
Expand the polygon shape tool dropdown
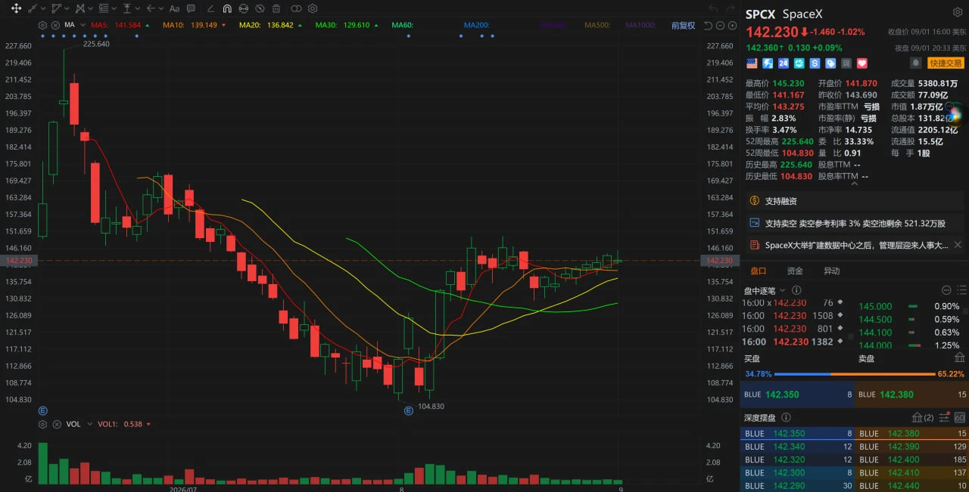click(x=67, y=8)
